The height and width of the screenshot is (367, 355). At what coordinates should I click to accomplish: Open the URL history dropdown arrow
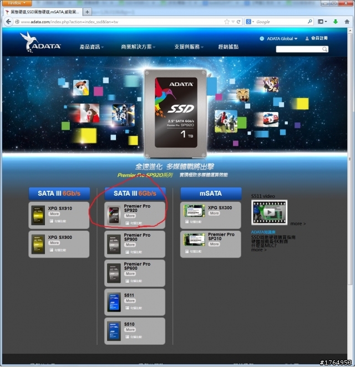[233, 22]
